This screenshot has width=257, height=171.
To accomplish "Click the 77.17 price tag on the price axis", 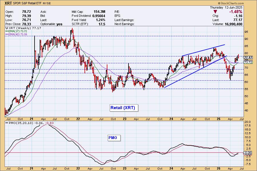I will click(x=248, y=58).
